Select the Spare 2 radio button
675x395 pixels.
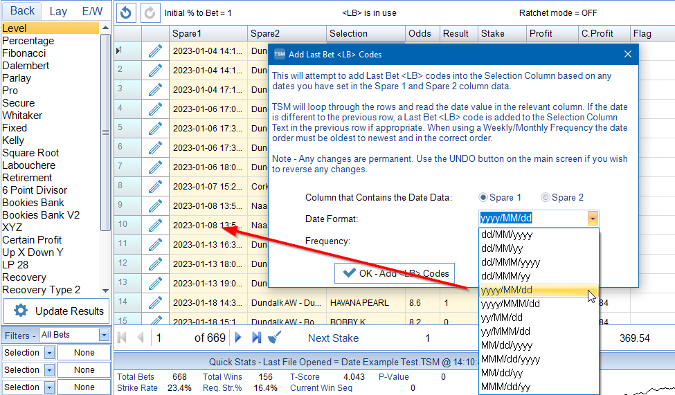click(546, 197)
